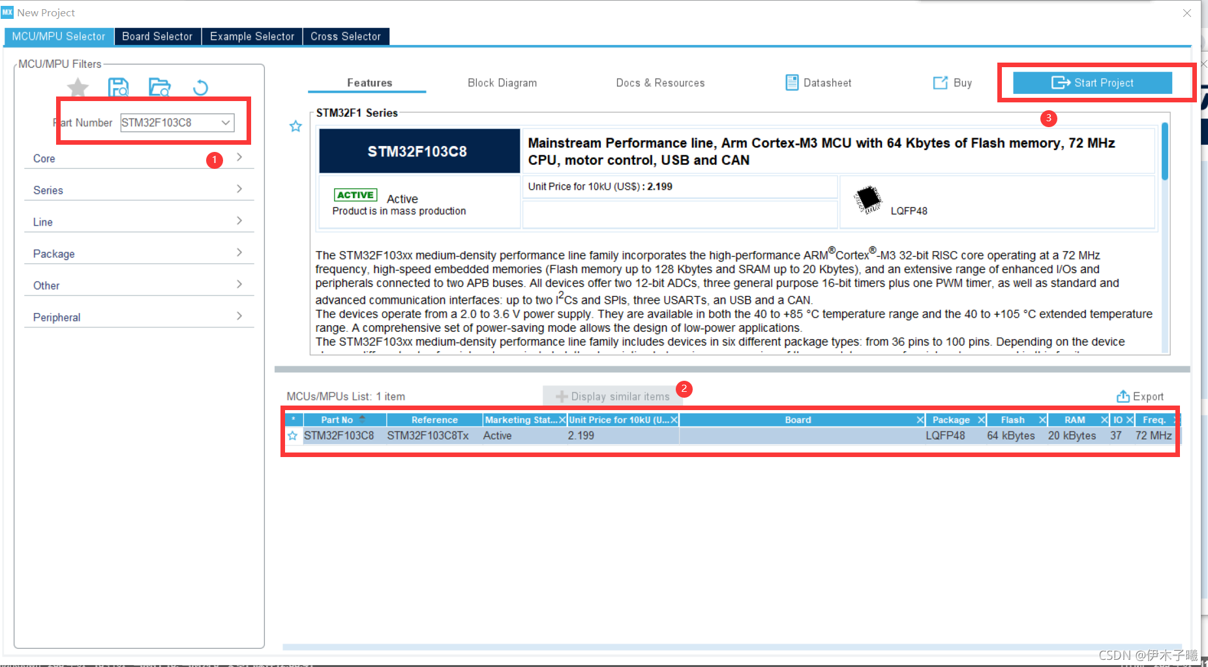Image resolution: width=1208 pixels, height=667 pixels.
Task: Open the Features tab
Action: [x=369, y=83]
